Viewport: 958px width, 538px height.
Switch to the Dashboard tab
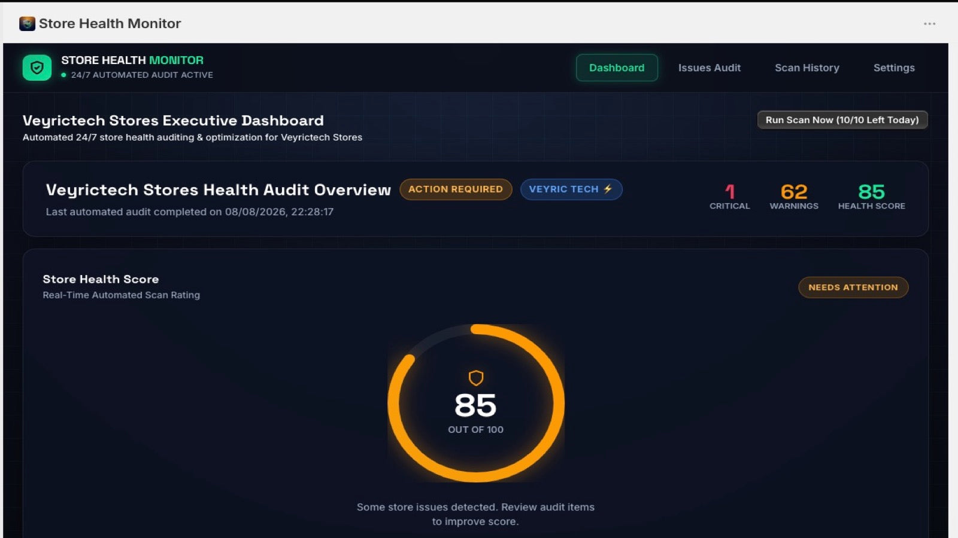coord(617,68)
